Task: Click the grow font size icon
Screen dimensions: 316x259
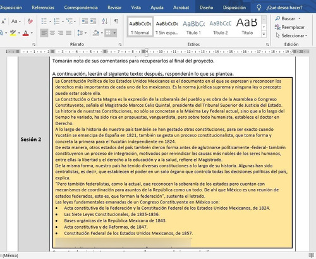Action: [3, 21]
